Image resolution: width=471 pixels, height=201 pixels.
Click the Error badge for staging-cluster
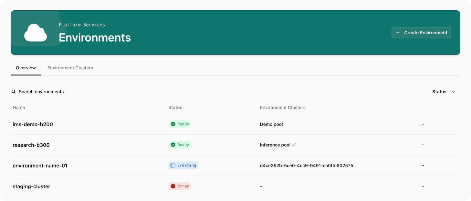[x=180, y=186]
